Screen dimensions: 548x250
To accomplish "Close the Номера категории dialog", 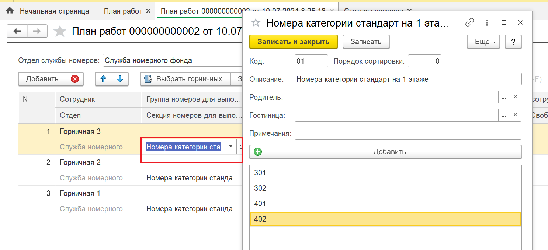I will 521,23.
